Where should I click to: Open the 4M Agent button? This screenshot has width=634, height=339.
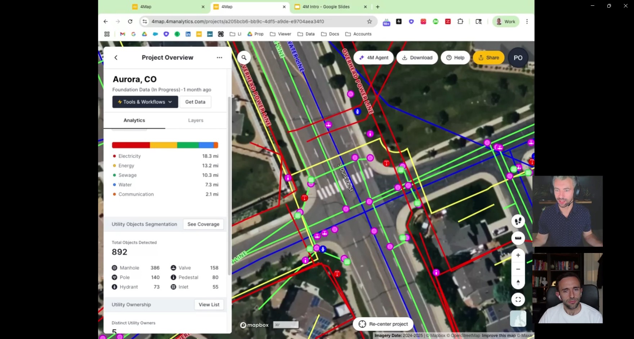(374, 58)
